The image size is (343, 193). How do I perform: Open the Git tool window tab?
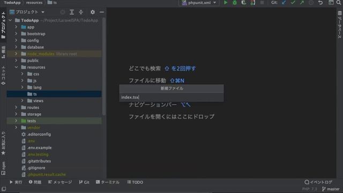(x=84, y=182)
